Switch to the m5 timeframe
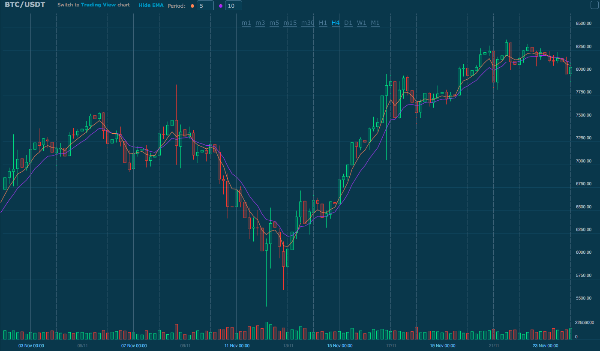 274,23
